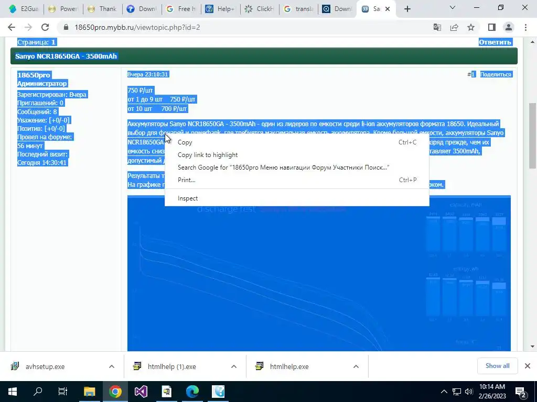Open Visual Studio from taskbar
Screen dimensions: 537x402
tap(141, 392)
